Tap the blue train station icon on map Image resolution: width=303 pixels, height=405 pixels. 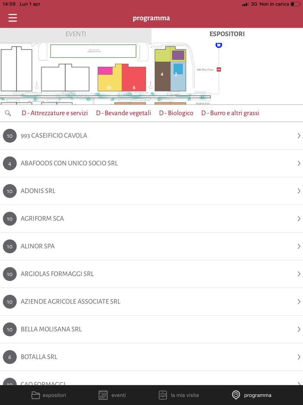tap(219, 45)
